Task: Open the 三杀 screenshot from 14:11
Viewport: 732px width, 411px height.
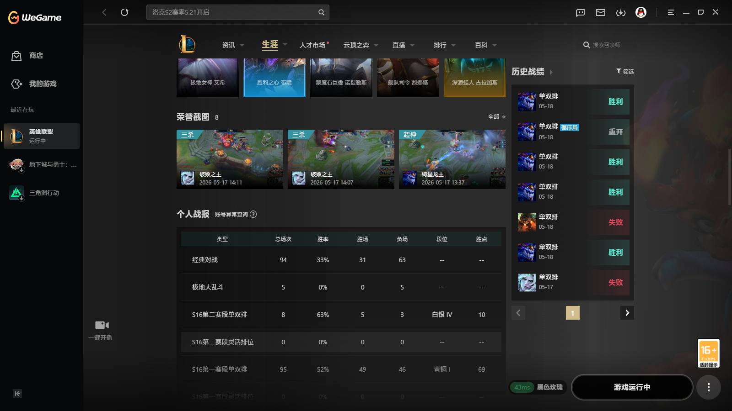Action: tap(230, 159)
